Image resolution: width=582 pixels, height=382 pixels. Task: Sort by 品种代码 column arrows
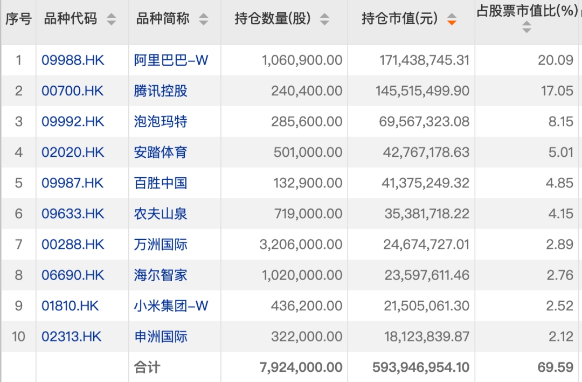tap(112, 19)
